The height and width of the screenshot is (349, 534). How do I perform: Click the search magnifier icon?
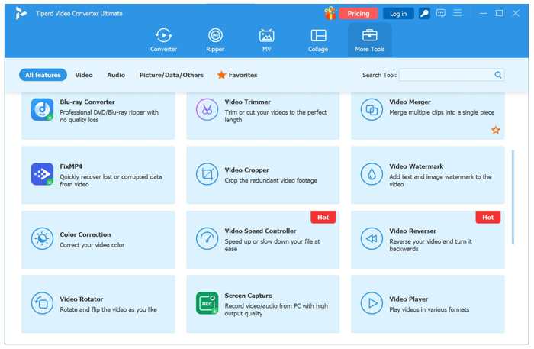498,75
